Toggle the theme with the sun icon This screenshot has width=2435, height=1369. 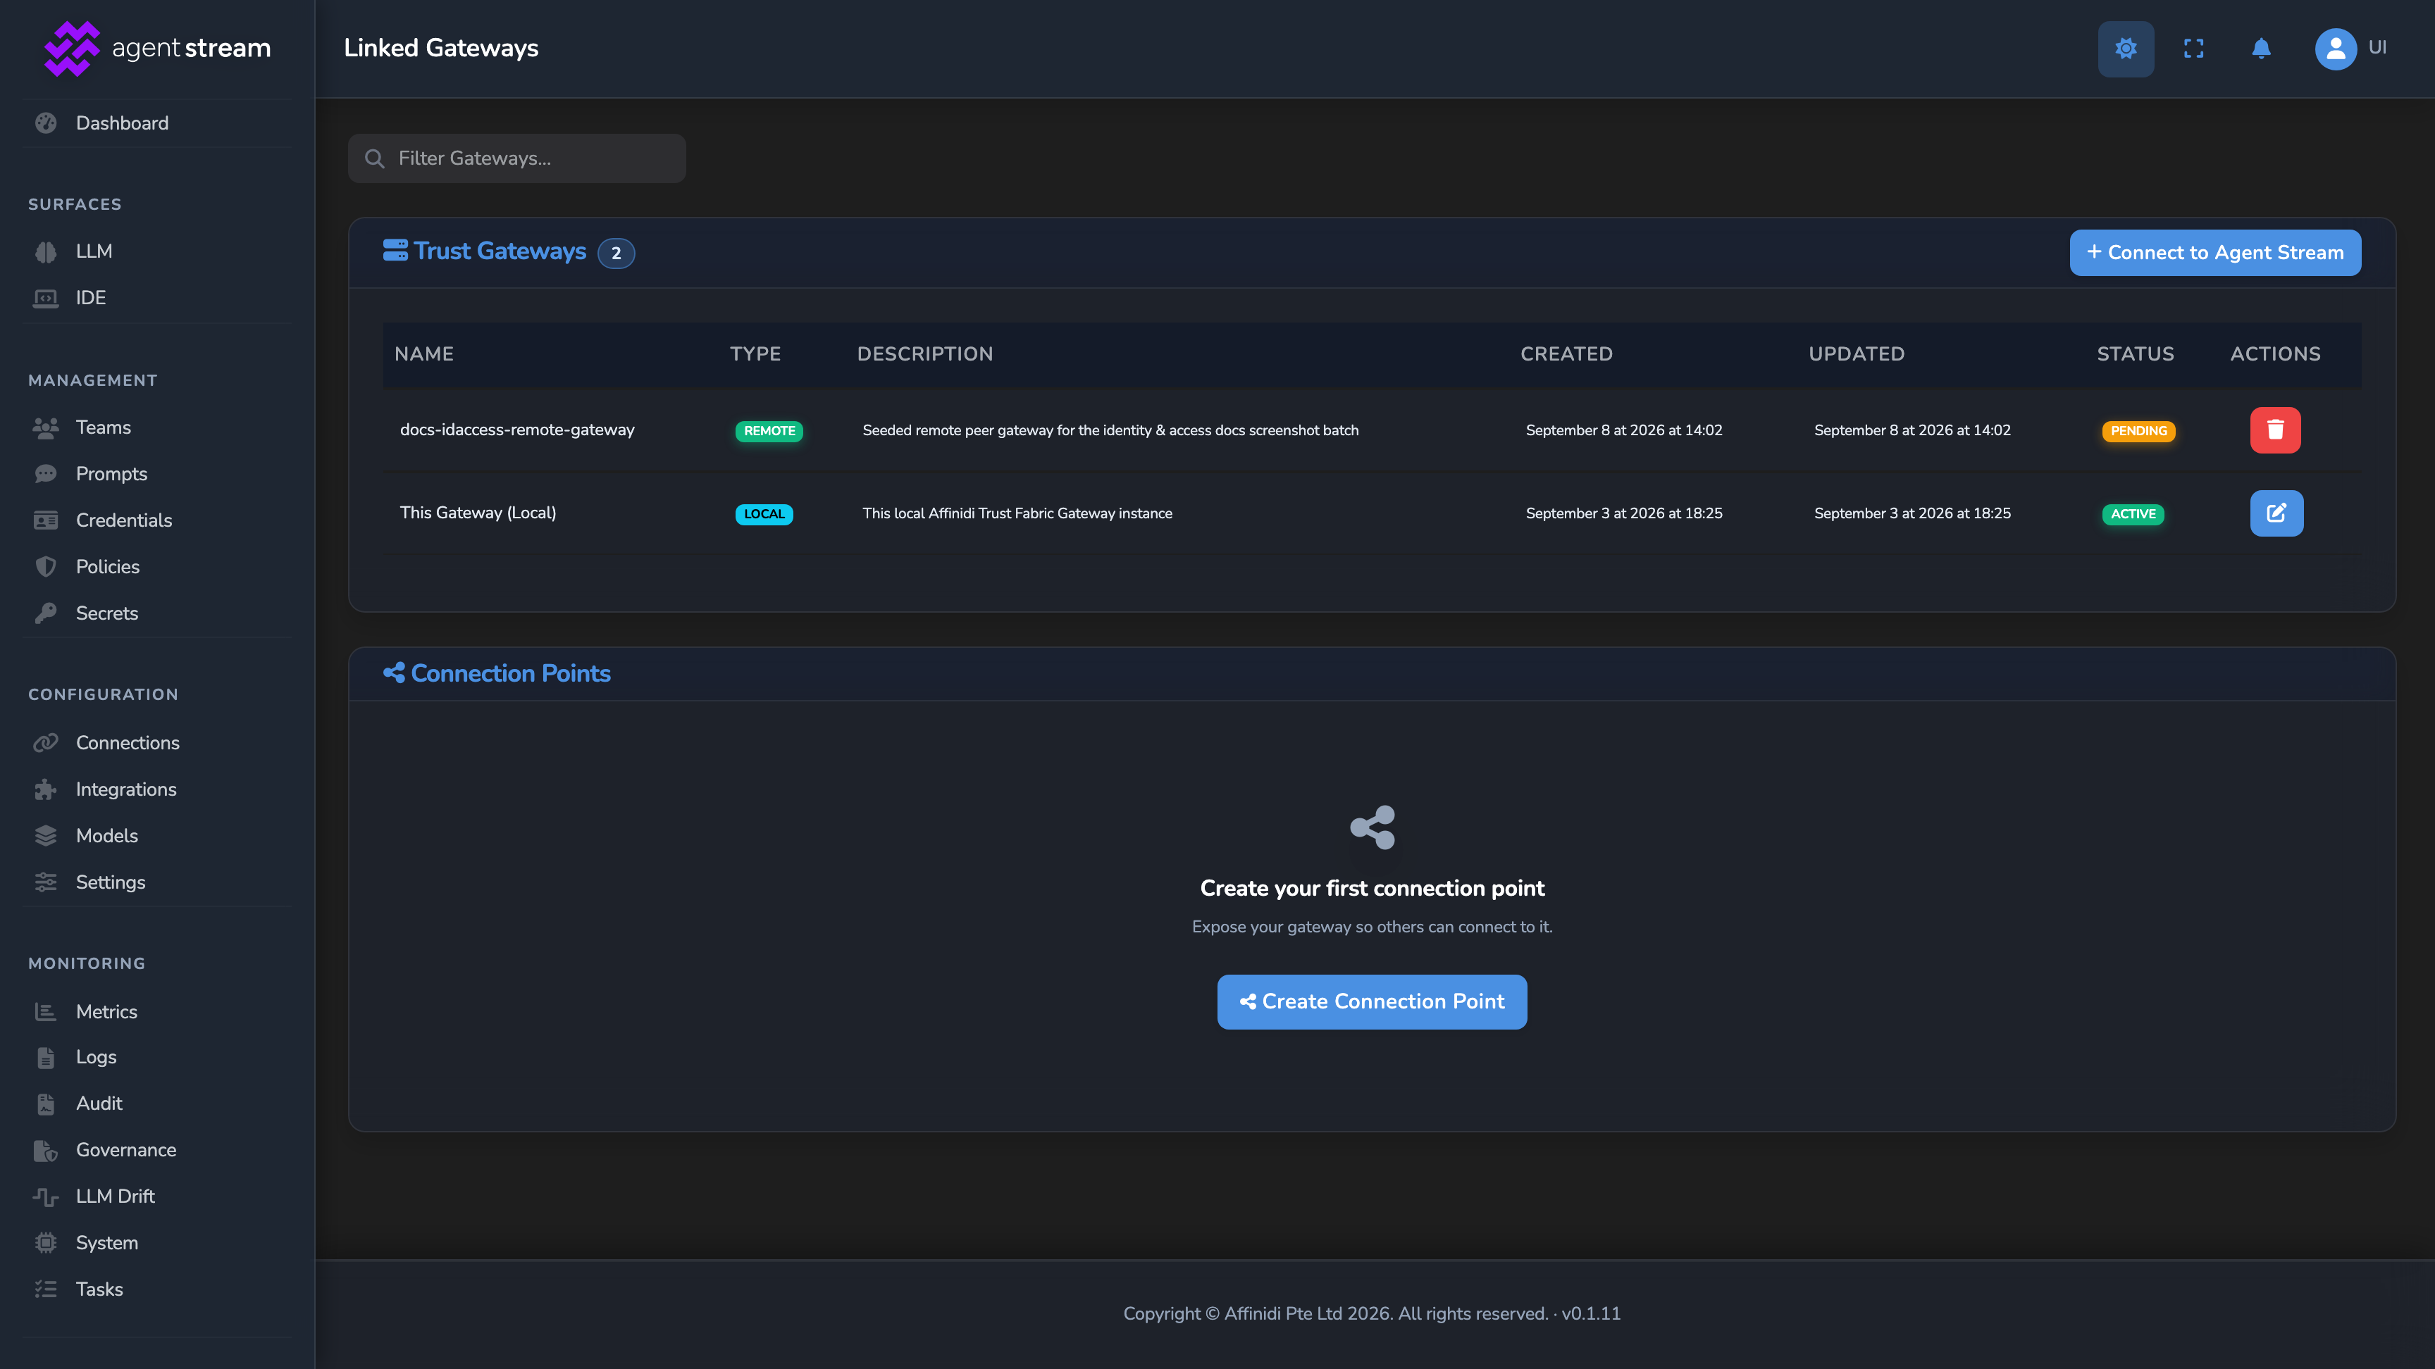point(2126,48)
